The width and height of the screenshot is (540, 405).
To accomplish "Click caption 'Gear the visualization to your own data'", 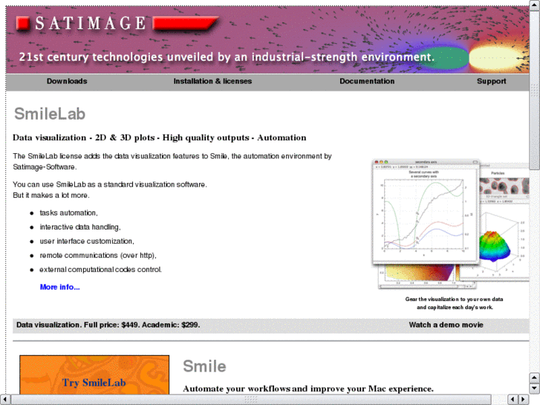I will point(454,299).
